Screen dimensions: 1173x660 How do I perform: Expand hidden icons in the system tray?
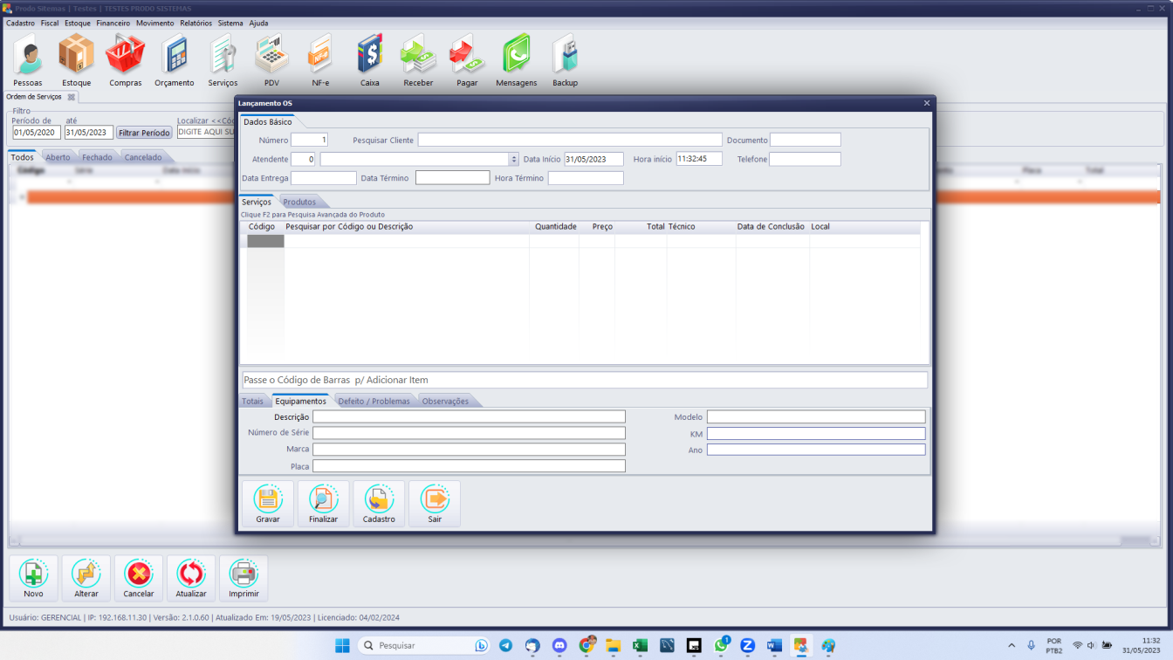[1012, 646]
